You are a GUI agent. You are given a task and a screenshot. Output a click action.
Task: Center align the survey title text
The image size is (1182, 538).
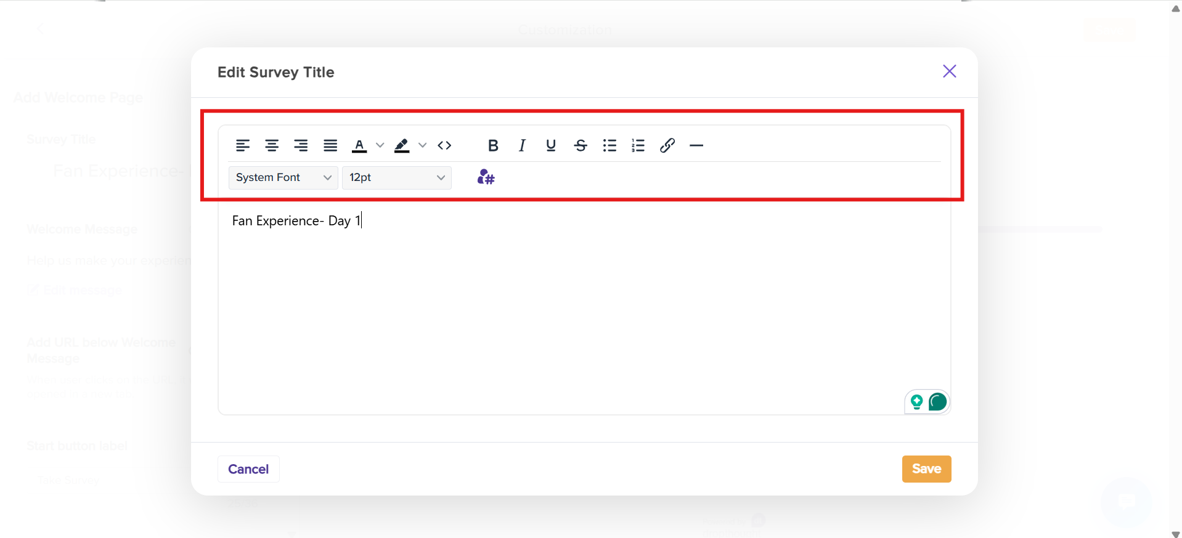[272, 146]
